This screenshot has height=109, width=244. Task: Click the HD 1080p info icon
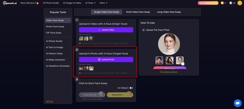click(128, 88)
